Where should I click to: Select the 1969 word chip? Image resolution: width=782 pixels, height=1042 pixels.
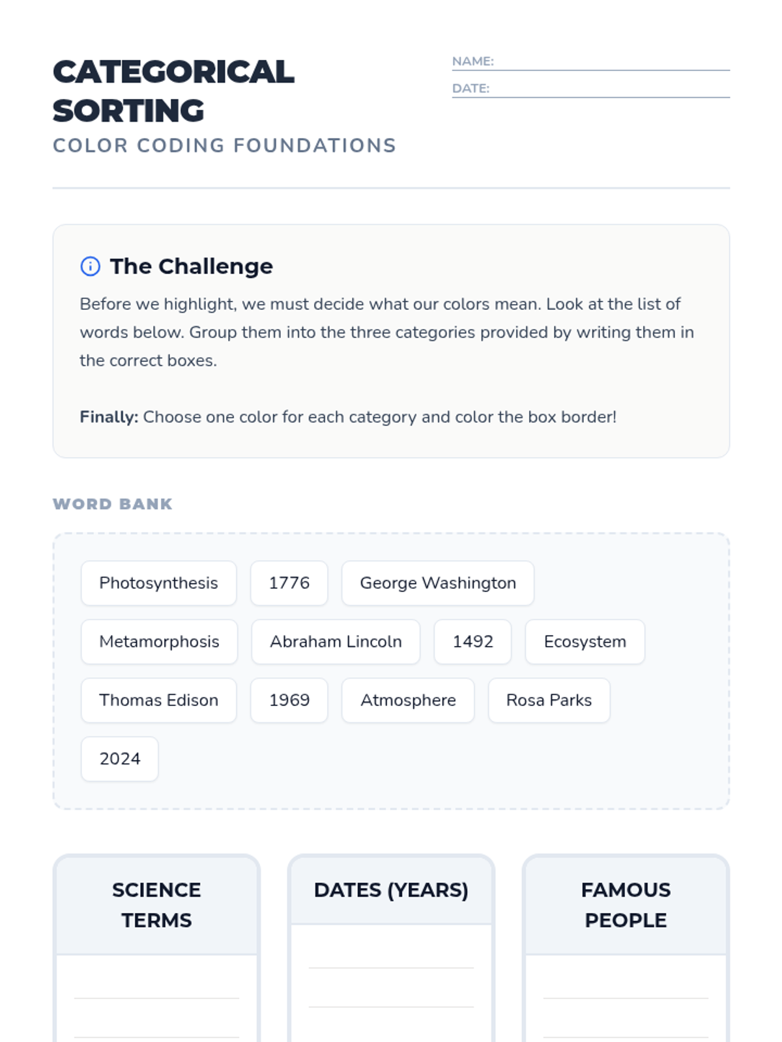pos(289,700)
